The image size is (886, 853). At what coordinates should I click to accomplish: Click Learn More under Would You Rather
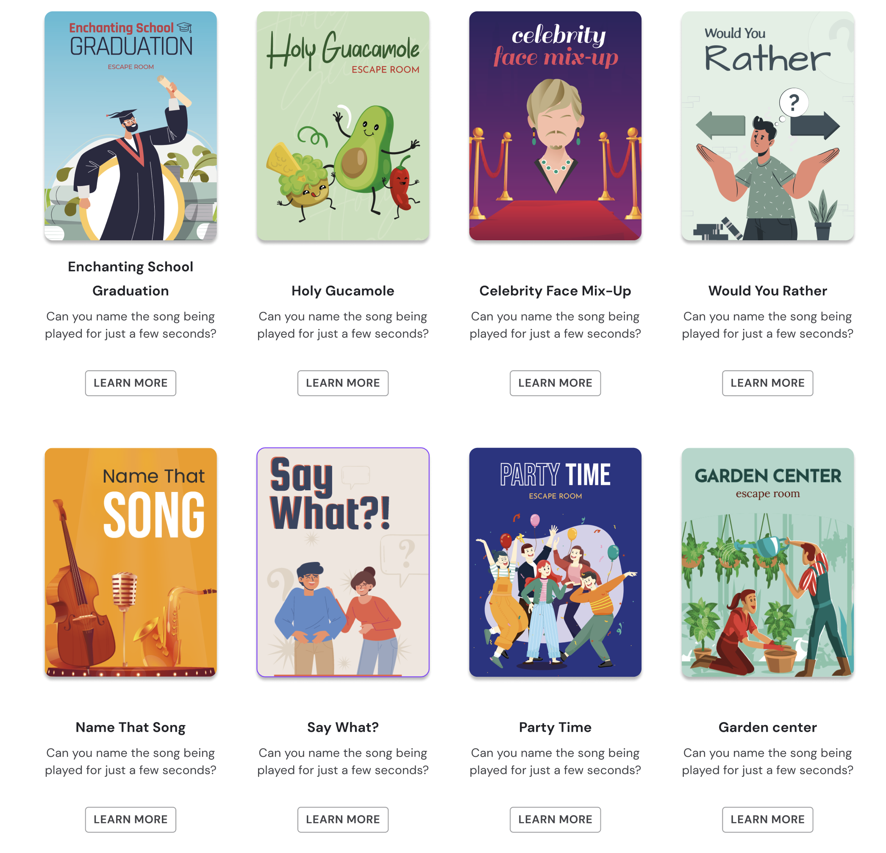(767, 383)
